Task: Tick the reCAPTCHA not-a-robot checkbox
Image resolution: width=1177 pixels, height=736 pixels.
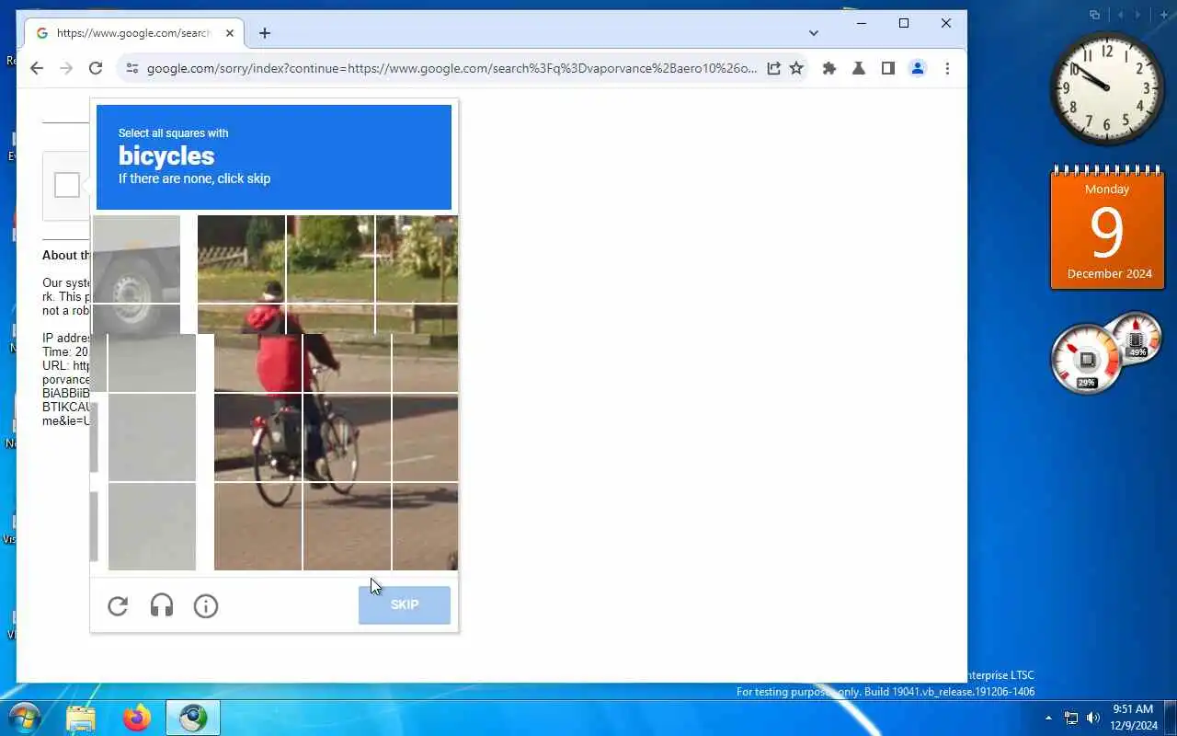Action: click(67, 185)
